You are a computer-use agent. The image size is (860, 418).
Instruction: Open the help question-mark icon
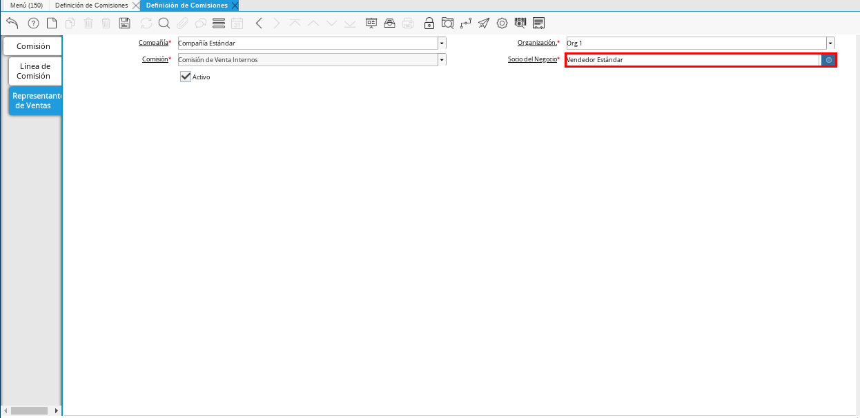tap(33, 23)
